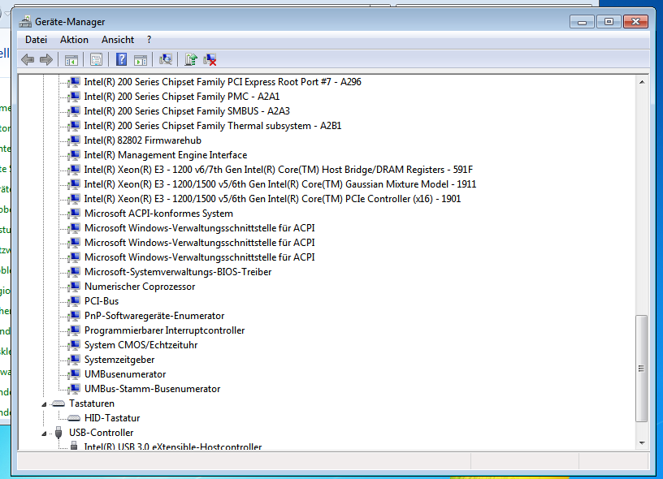
Task: Select PCIe Controller (x16) - 1901 entry
Action: coord(272,199)
